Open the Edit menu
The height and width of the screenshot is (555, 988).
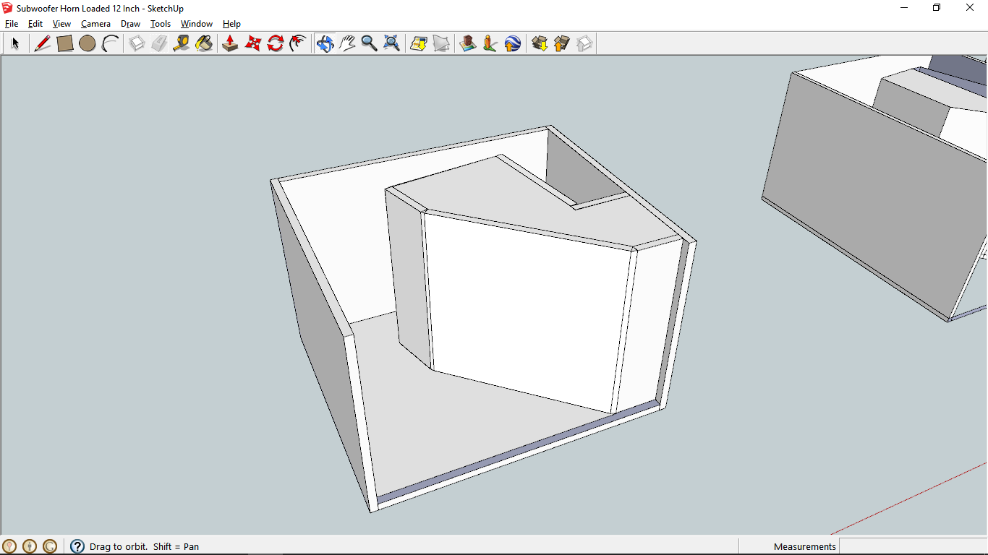(35, 24)
